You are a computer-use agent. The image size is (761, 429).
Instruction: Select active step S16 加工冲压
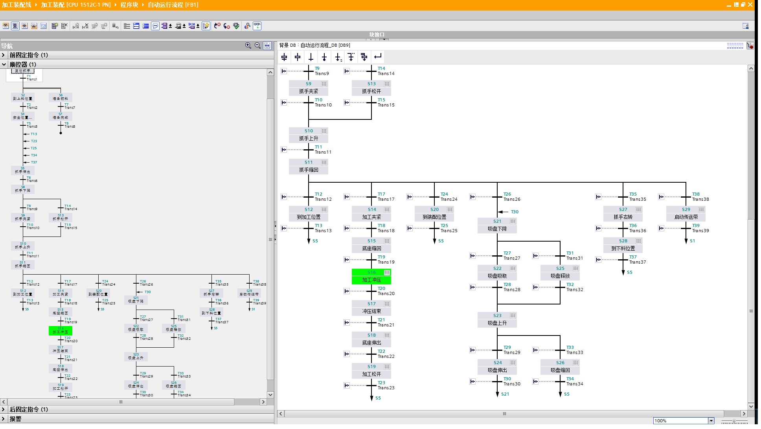coord(371,276)
